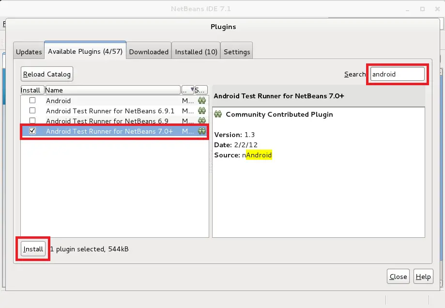445x308 pixels.
Task: Select the Available Plugins (4/57) tab
Action: pos(85,51)
